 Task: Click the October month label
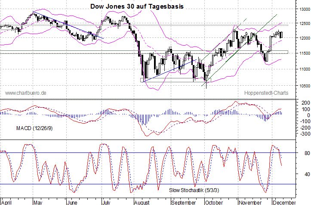pos(214,202)
